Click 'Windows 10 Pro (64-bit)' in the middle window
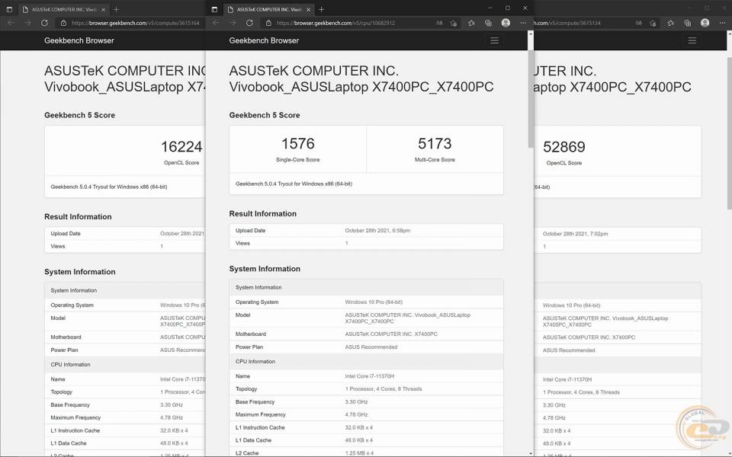The width and height of the screenshot is (732, 457). tap(374, 302)
